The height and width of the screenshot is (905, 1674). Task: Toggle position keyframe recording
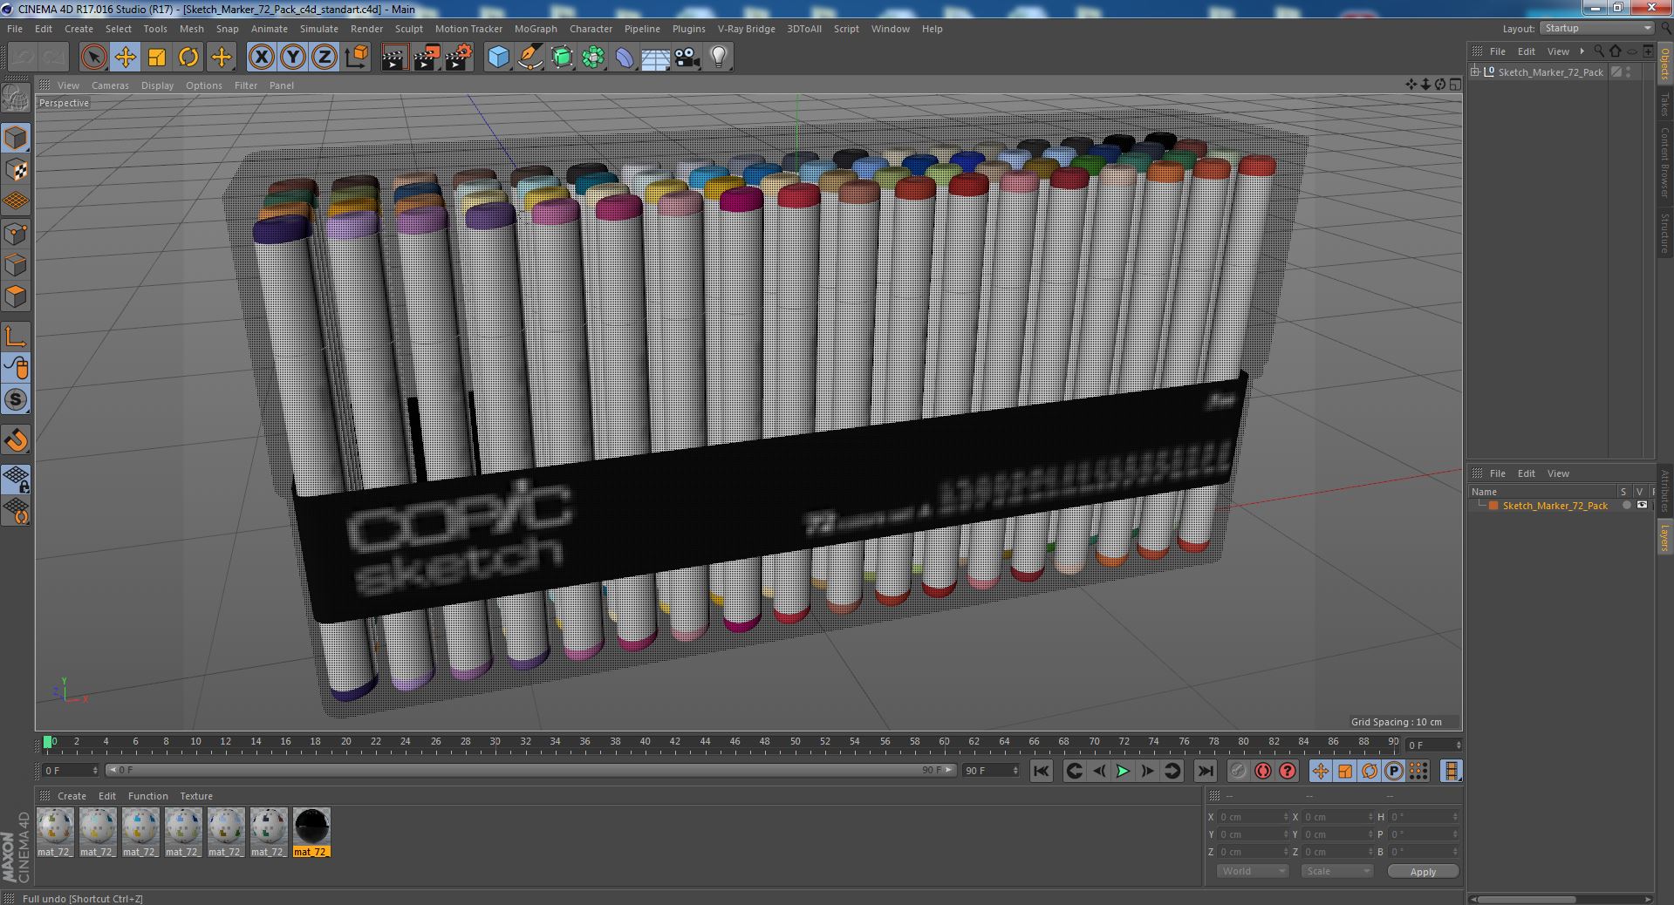tap(1321, 771)
